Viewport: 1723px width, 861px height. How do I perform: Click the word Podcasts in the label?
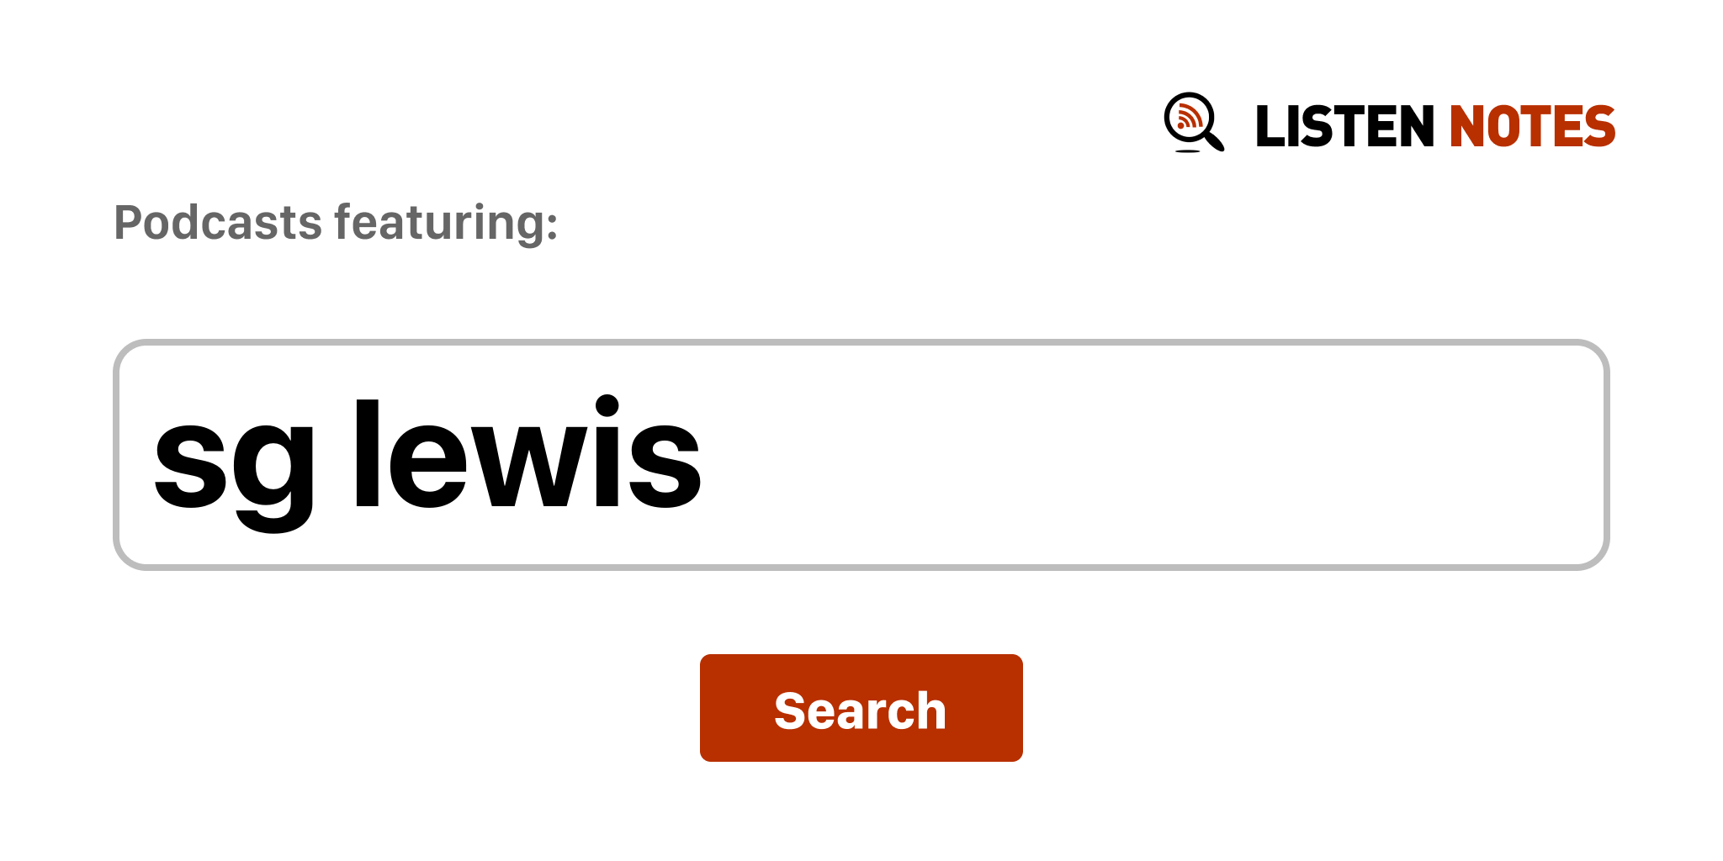point(218,223)
